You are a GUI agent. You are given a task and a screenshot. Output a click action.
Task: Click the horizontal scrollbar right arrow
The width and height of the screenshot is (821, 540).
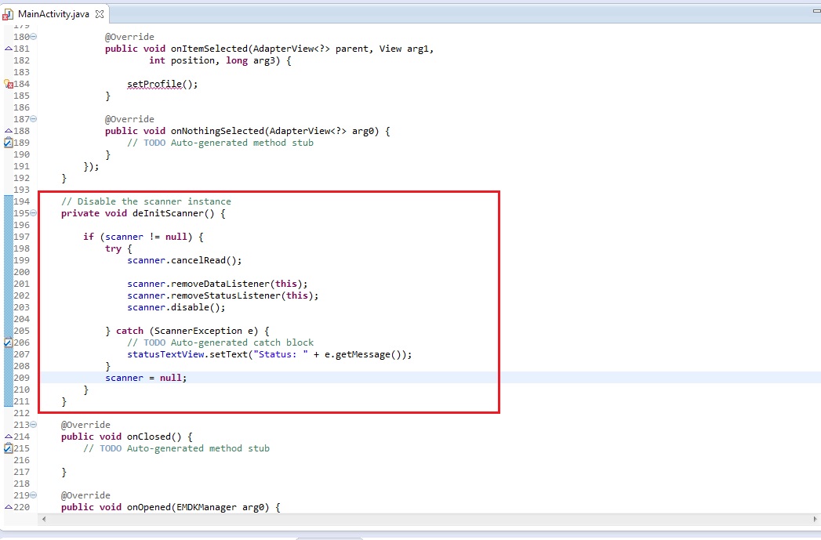click(816, 519)
